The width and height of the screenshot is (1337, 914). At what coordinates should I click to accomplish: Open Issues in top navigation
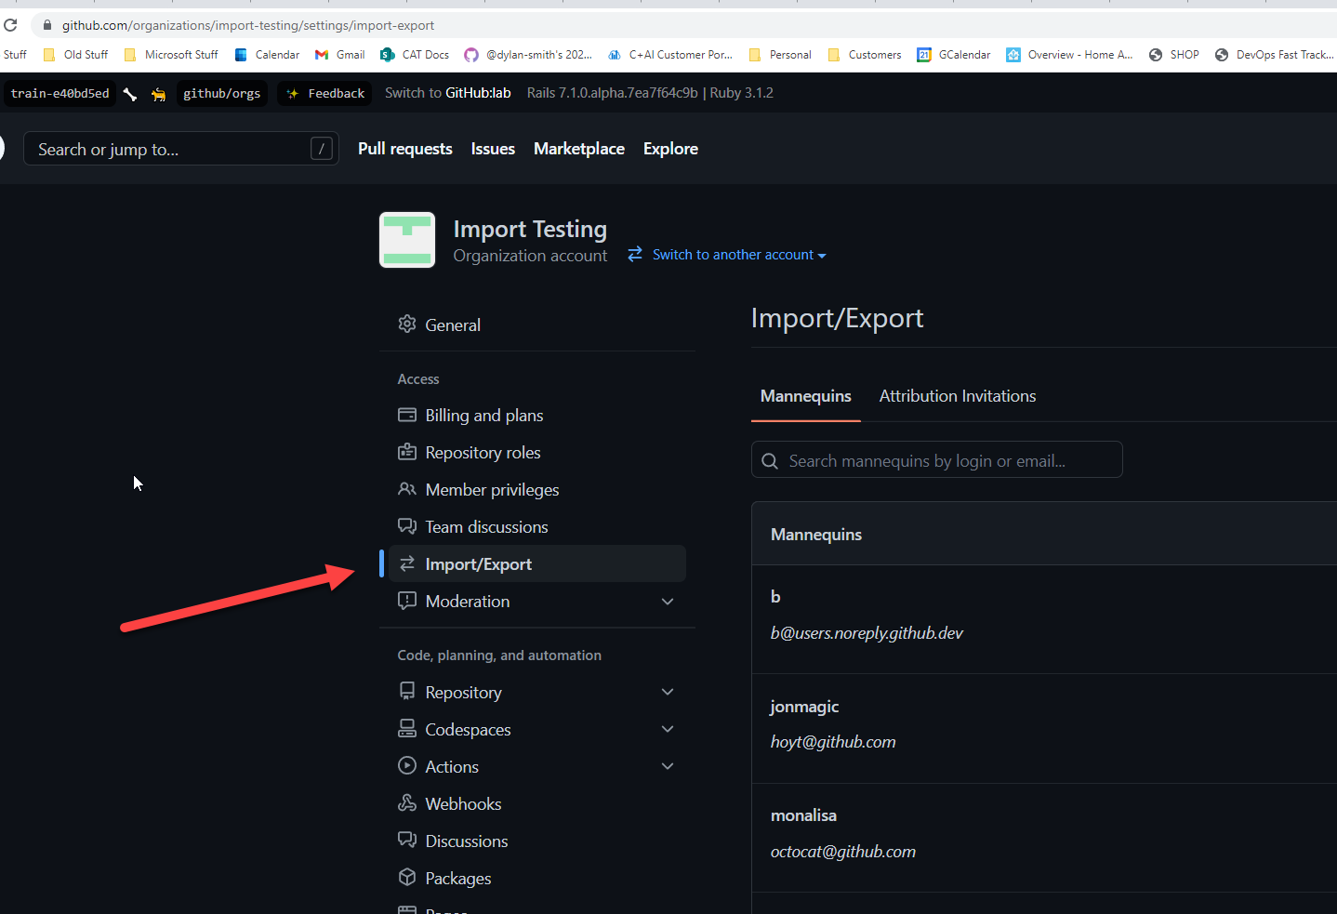coord(493,149)
